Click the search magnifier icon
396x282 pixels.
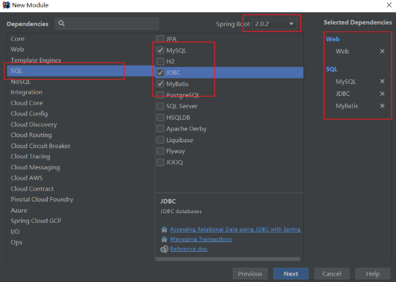[61, 24]
